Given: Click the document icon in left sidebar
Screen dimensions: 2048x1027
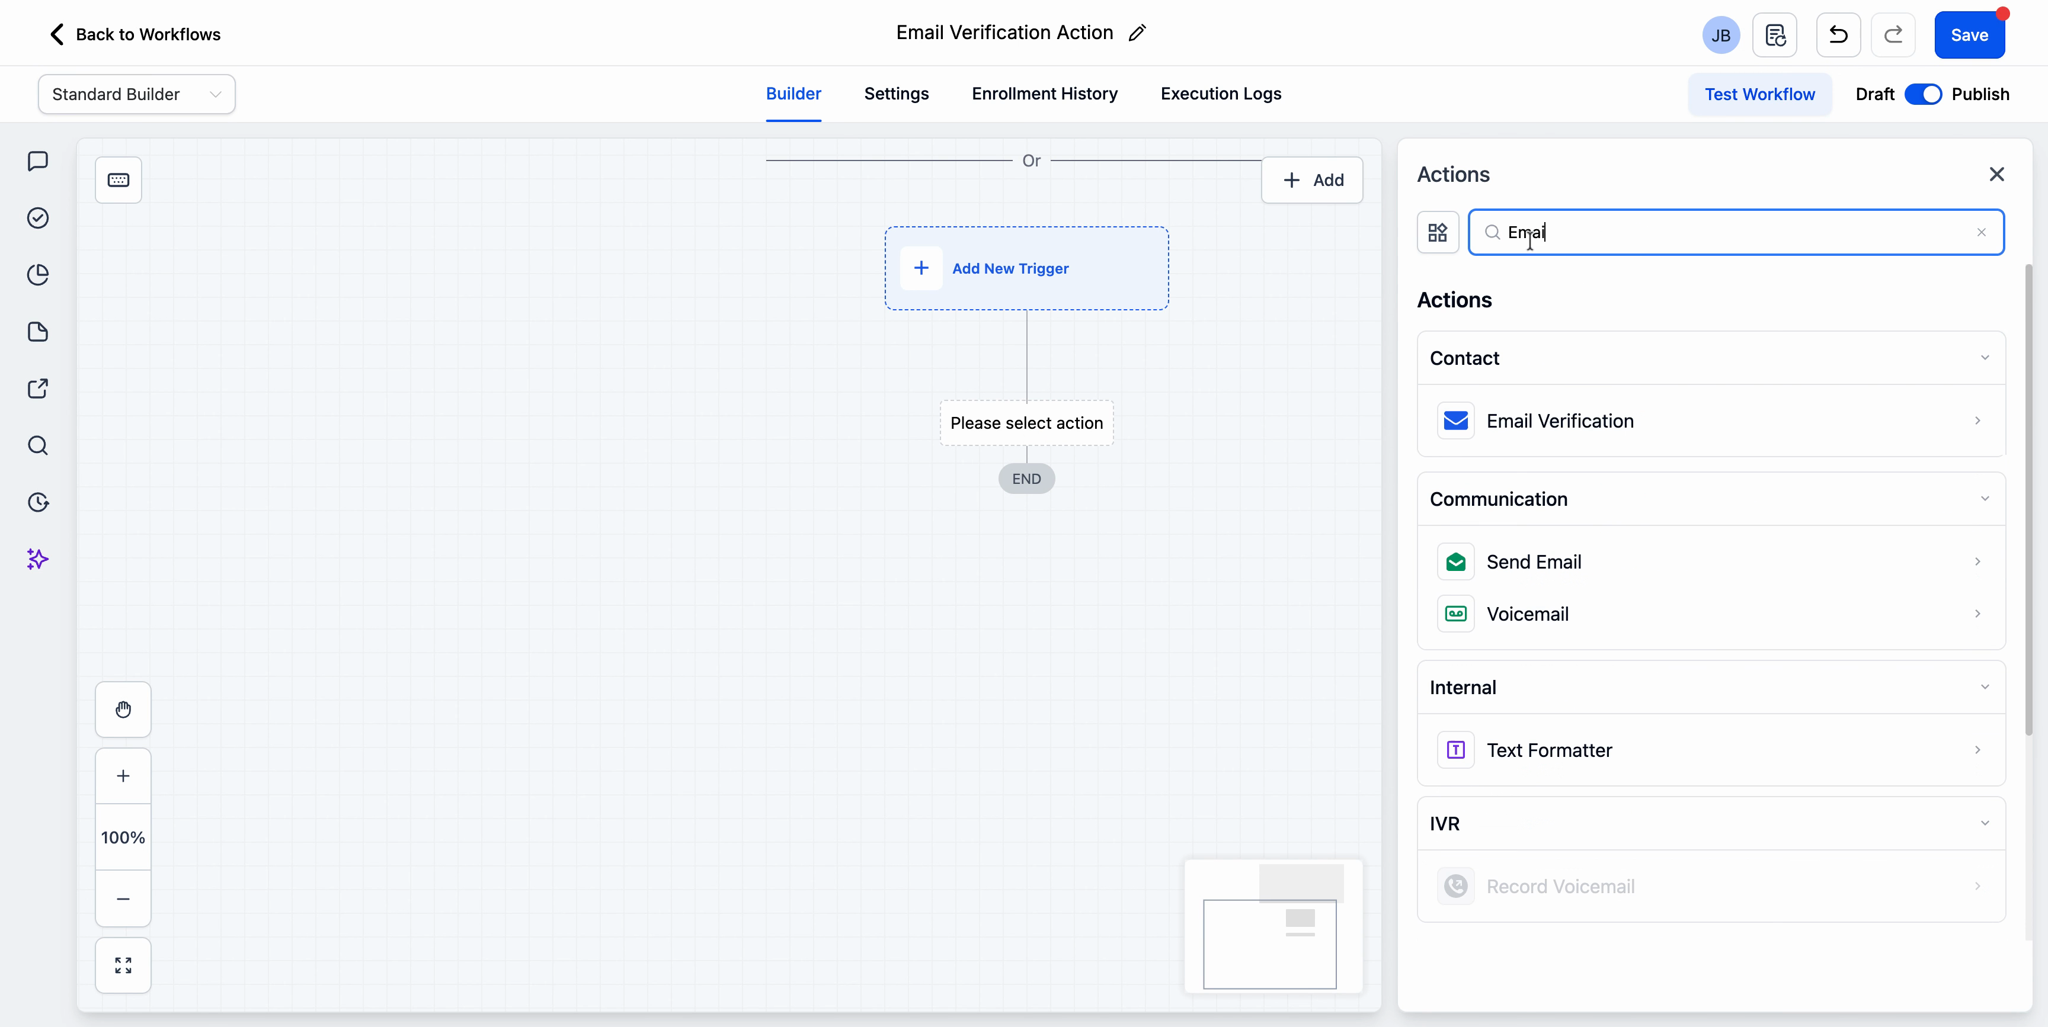Looking at the screenshot, I should [x=37, y=332].
